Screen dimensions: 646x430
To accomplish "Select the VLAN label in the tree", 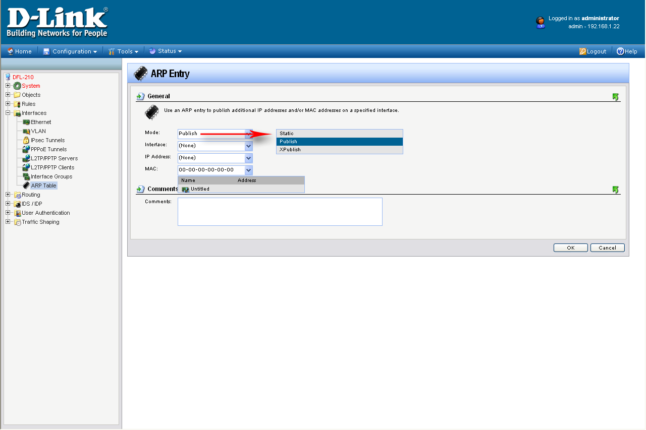I will (38, 131).
